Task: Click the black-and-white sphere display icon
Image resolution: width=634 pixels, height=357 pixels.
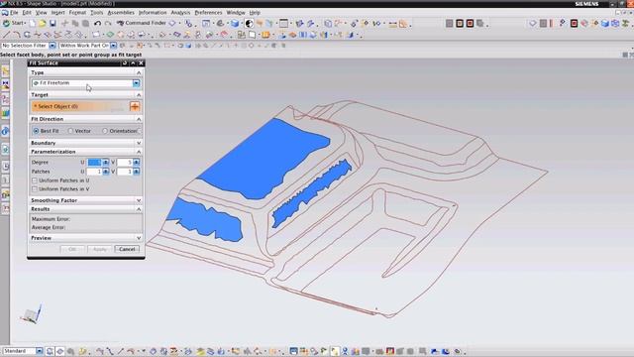Action: click(x=249, y=24)
